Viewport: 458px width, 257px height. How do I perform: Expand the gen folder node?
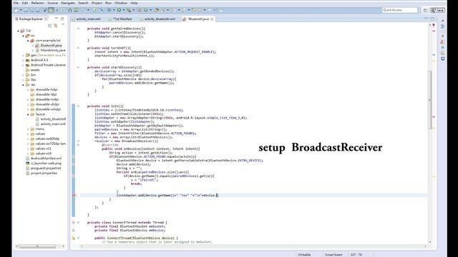click(x=23, y=55)
